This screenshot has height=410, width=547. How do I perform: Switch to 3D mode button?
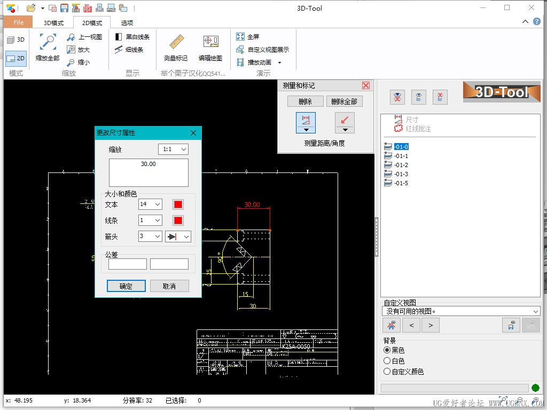coord(16,40)
